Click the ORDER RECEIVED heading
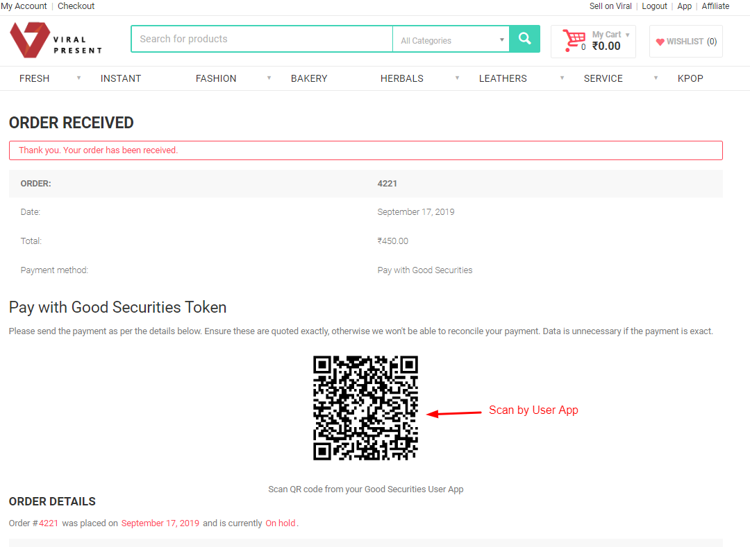750x547 pixels. point(72,123)
